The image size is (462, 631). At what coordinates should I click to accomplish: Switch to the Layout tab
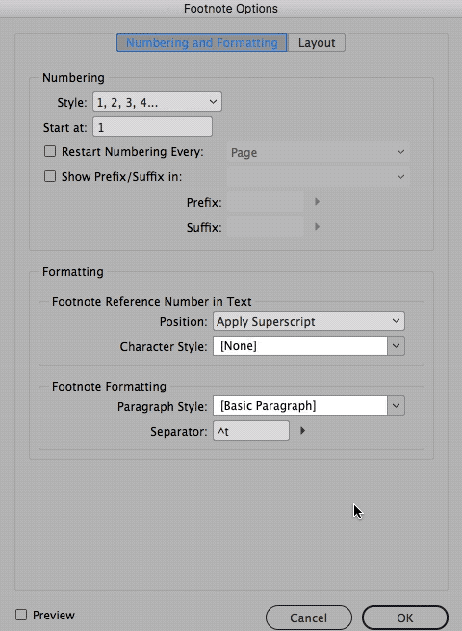[x=317, y=42]
